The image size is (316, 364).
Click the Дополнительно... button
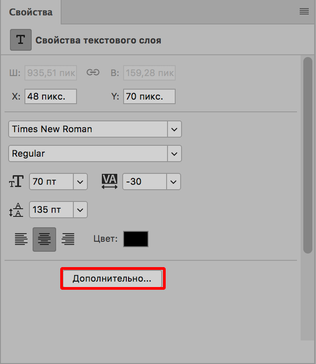click(x=112, y=278)
